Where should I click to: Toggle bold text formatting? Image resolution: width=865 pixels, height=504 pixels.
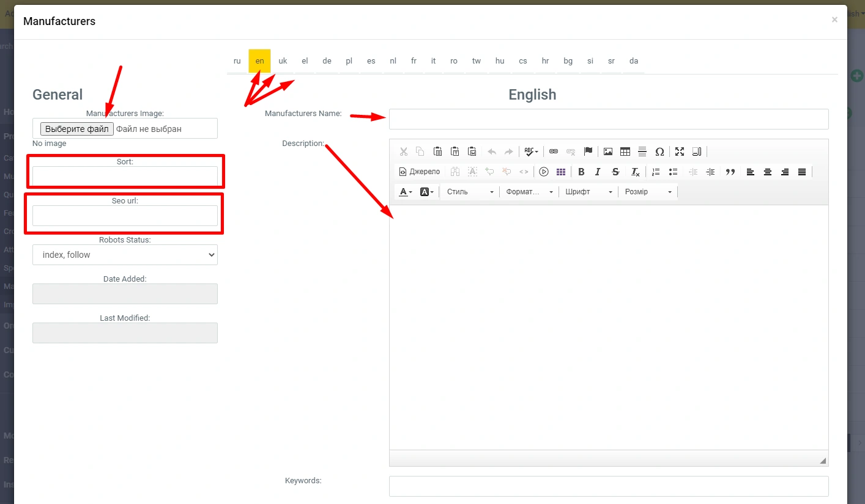581,172
